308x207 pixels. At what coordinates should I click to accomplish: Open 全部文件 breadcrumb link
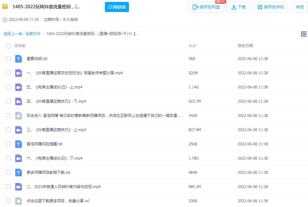coord(33,34)
